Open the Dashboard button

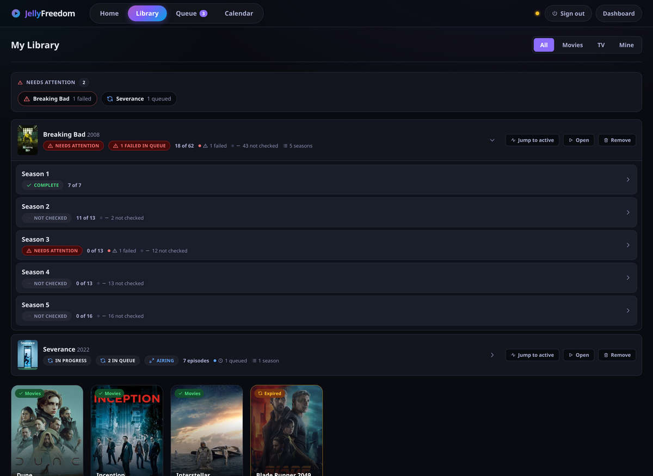click(x=619, y=14)
